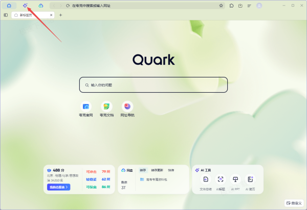
Task: Open the 夸克文档 shortcut
Action: [x=106, y=109]
